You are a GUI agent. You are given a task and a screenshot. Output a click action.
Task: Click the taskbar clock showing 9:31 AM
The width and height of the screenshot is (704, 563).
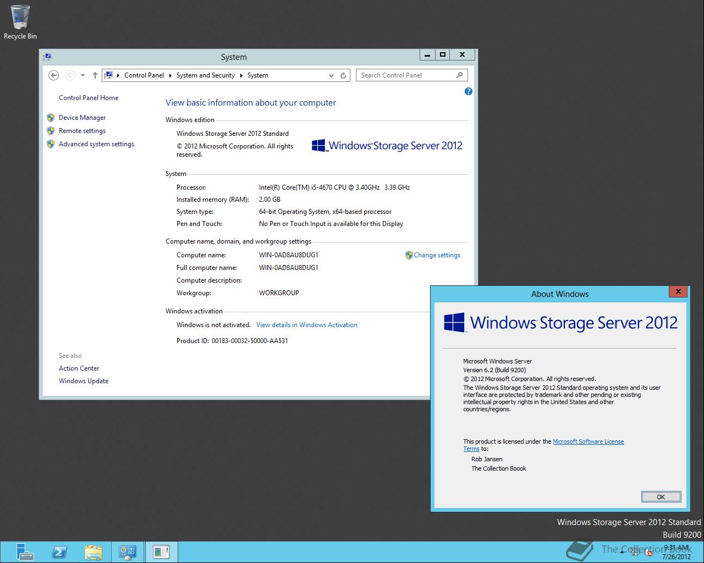(676, 552)
